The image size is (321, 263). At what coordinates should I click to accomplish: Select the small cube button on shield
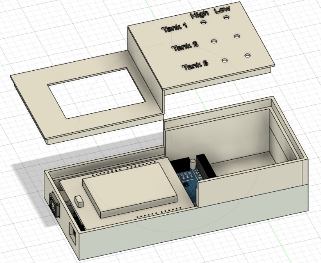click(79, 201)
